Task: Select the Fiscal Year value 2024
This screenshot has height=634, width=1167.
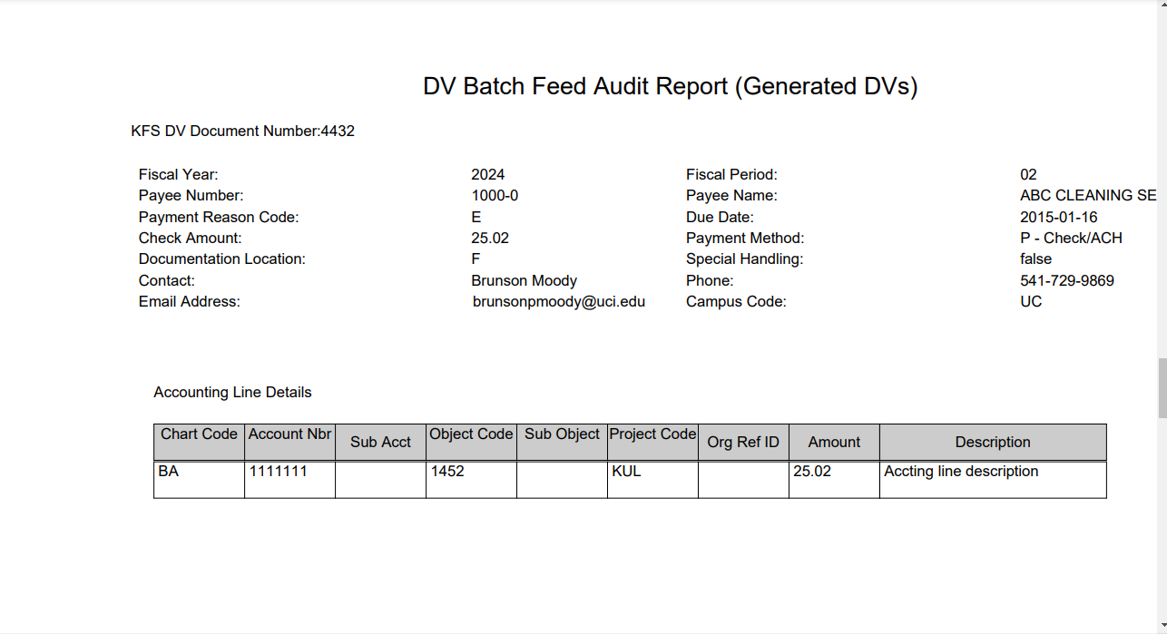Action: pos(487,174)
